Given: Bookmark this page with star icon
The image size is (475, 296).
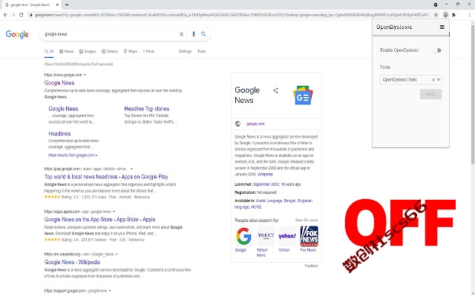Looking at the screenshot, I should click(436, 15).
